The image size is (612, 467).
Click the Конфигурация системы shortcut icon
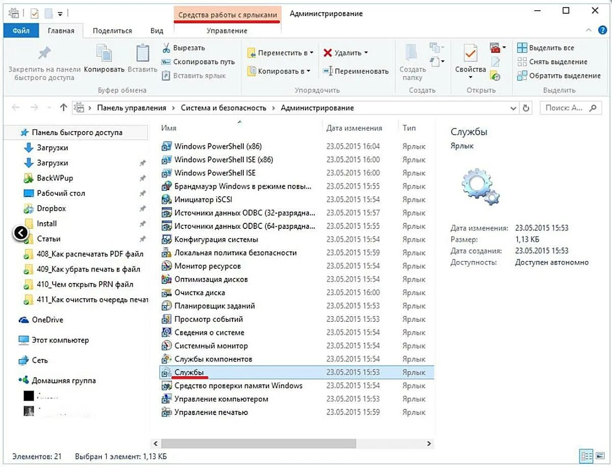[166, 239]
